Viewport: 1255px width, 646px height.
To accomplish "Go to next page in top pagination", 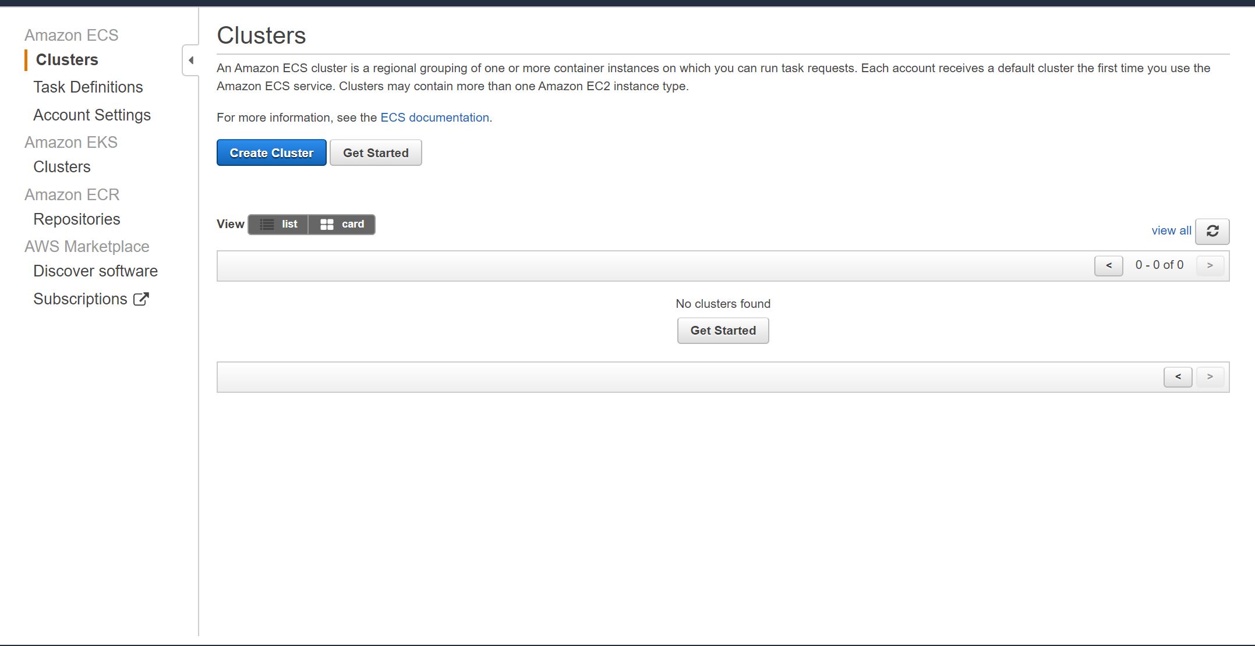I will click(x=1210, y=265).
